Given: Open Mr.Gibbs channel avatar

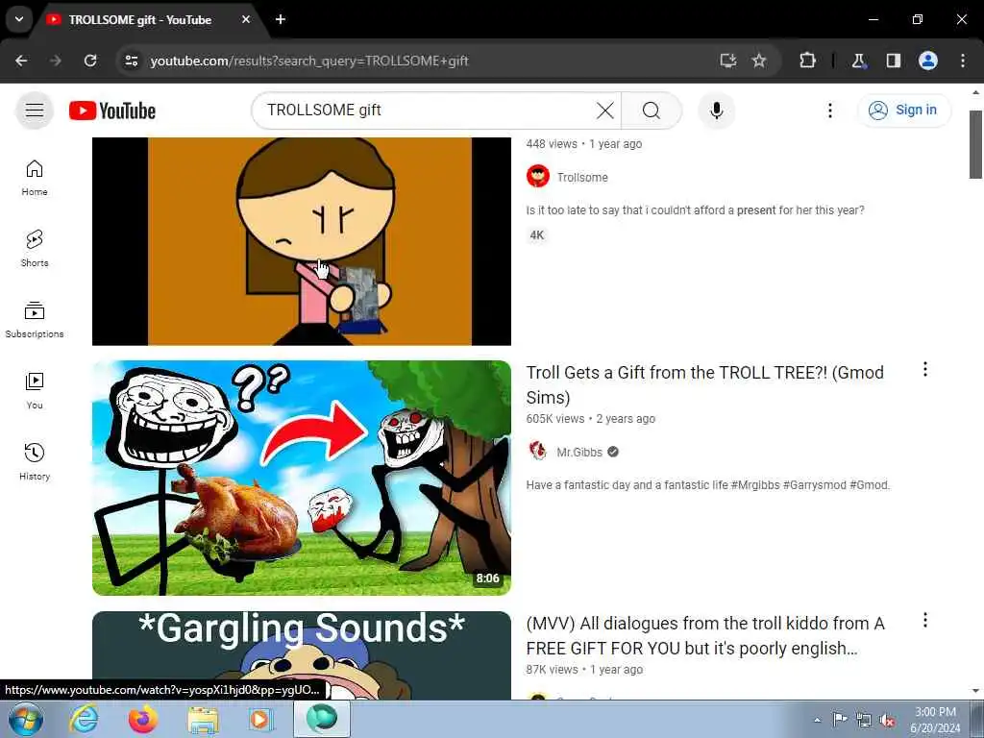Looking at the screenshot, I should point(538,452).
